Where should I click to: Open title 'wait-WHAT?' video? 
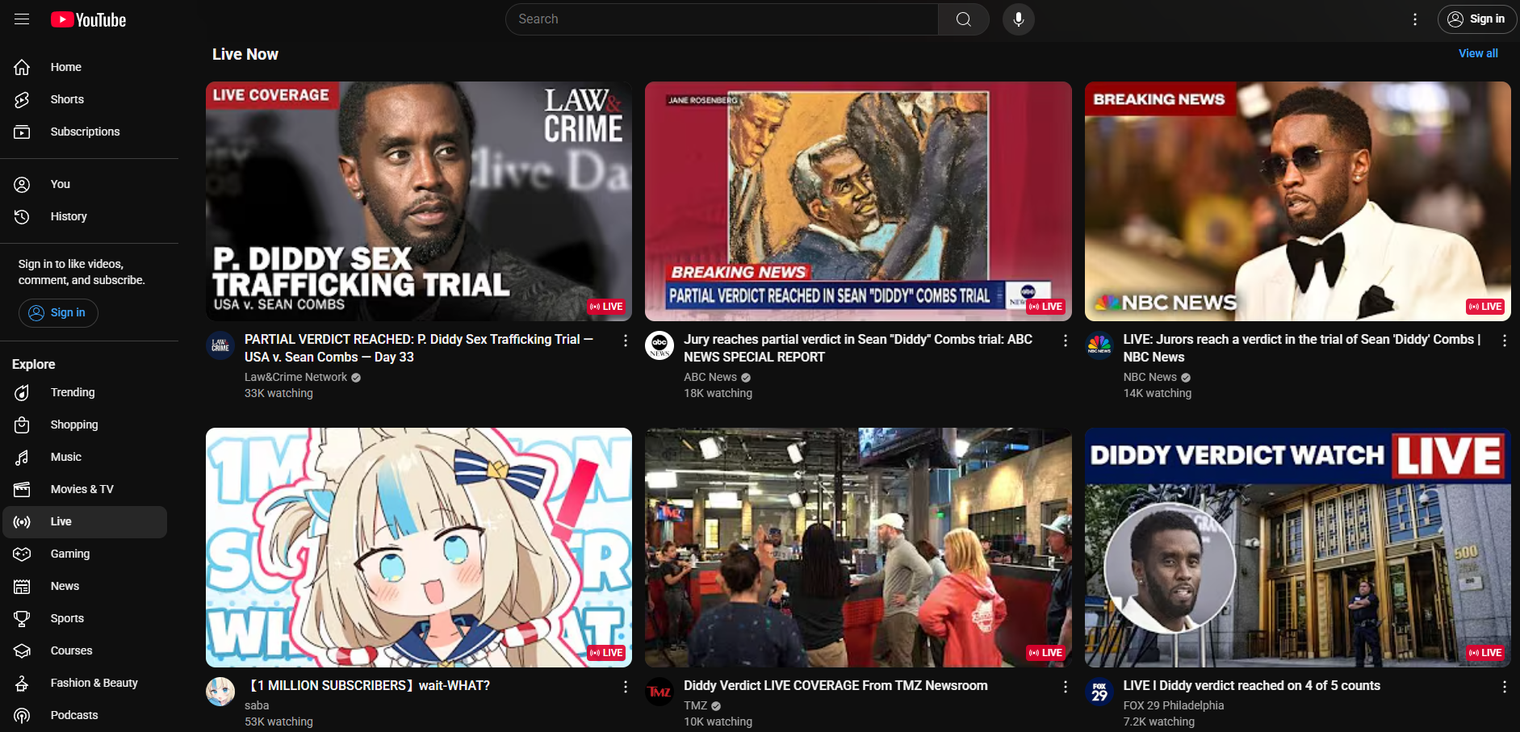coord(367,685)
